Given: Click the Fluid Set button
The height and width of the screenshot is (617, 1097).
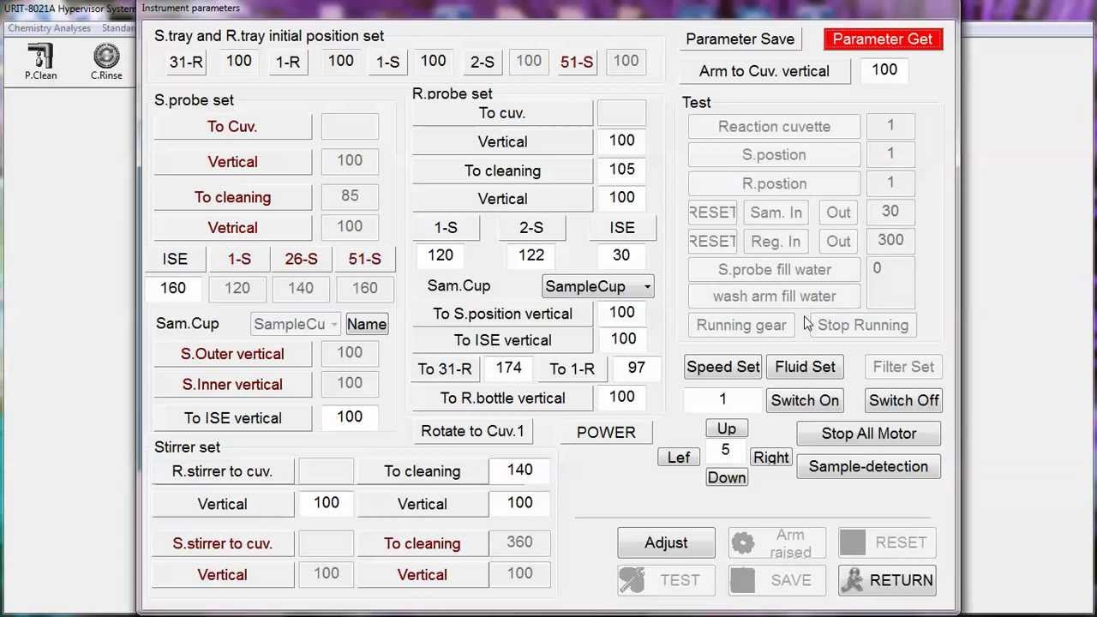Looking at the screenshot, I should pos(805,367).
